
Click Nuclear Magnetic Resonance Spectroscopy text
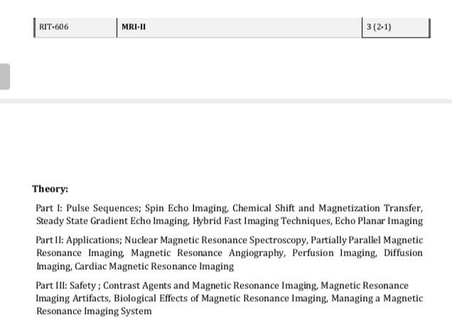216,240
